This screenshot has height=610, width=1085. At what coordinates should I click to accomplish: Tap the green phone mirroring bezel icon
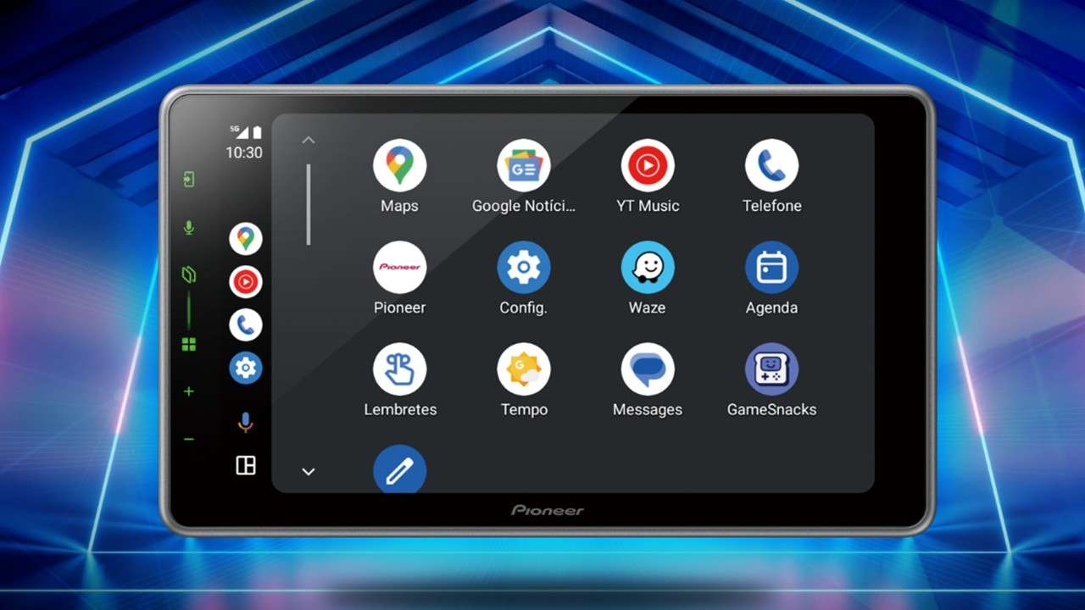(189, 274)
